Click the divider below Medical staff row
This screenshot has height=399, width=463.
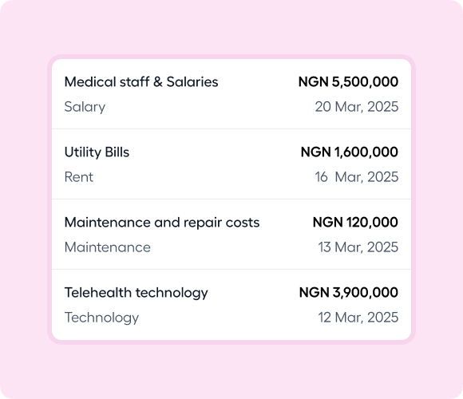[231, 129]
